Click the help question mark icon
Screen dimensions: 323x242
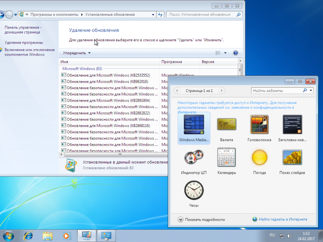click(235, 53)
